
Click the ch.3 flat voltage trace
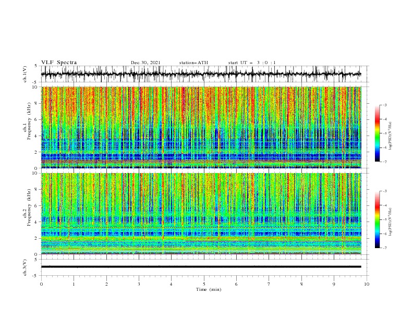pyautogui.click(x=201, y=267)
